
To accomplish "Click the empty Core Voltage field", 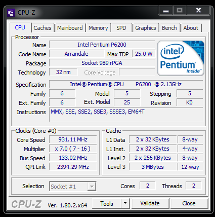I will (137, 72).
